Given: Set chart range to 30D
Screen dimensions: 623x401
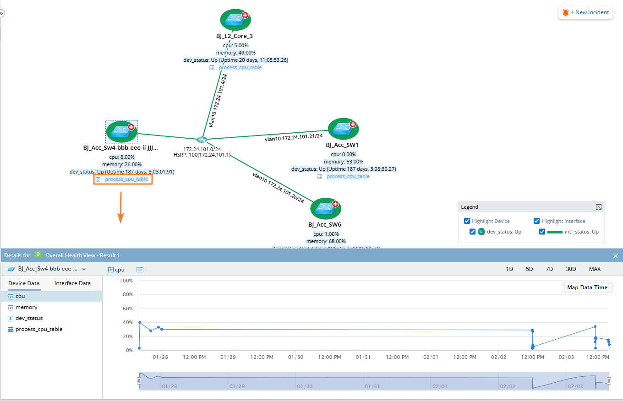Looking at the screenshot, I should 571,269.
